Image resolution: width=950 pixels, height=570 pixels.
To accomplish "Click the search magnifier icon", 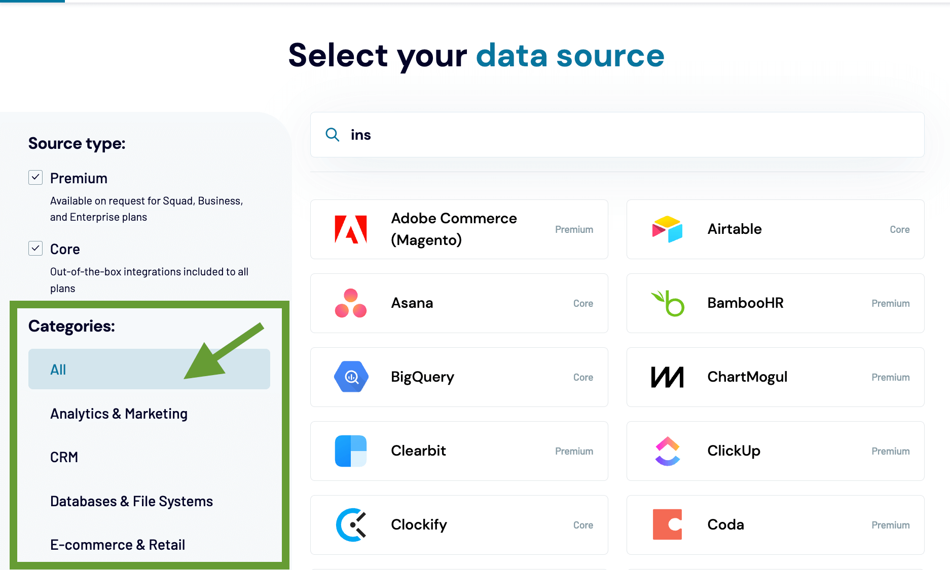I will pos(332,135).
